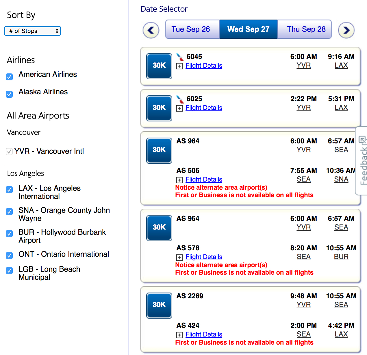Click the 2:22 PM departure time
Screen dimensions: 367x355
point(304,99)
